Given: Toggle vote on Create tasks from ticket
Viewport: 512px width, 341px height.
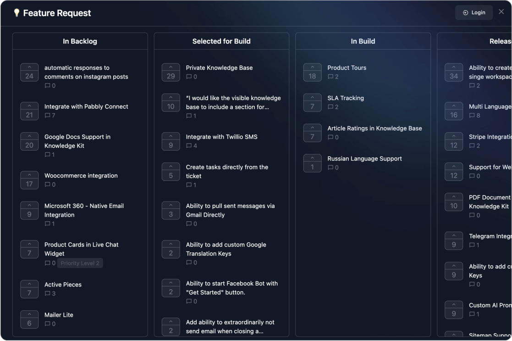Looking at the screenshot, I should pos(171,172).
